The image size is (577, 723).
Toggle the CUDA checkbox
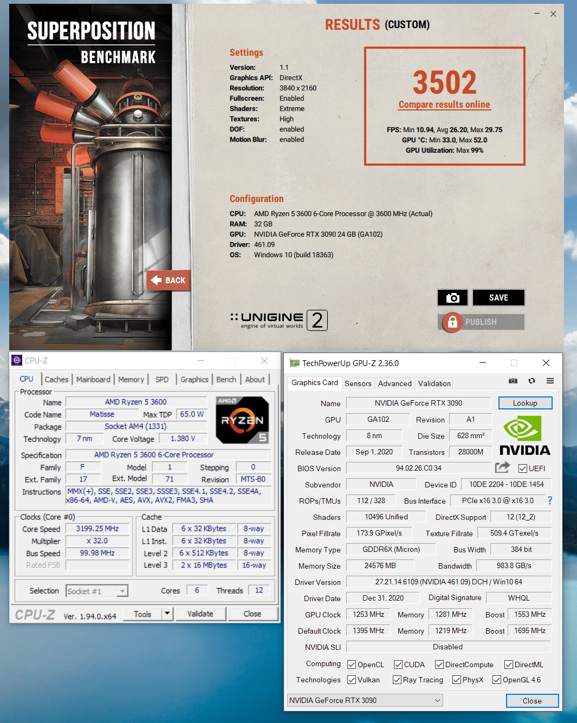(398, 665)
